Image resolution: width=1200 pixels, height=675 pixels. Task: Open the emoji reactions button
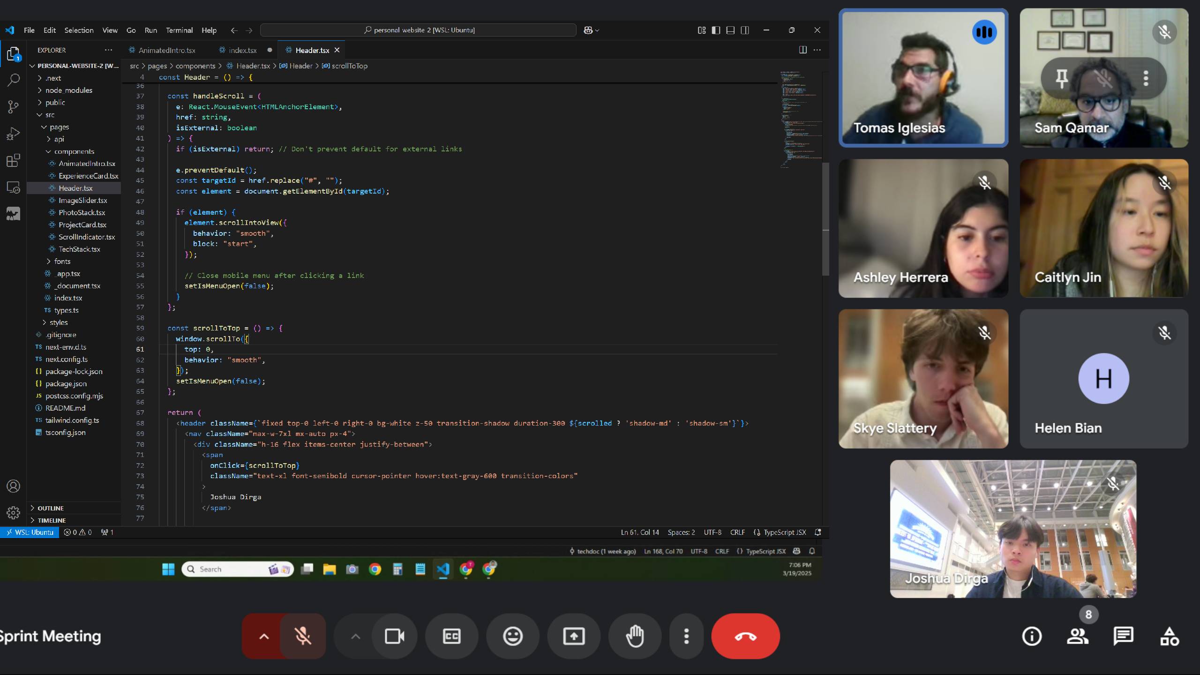click(512, 636)
